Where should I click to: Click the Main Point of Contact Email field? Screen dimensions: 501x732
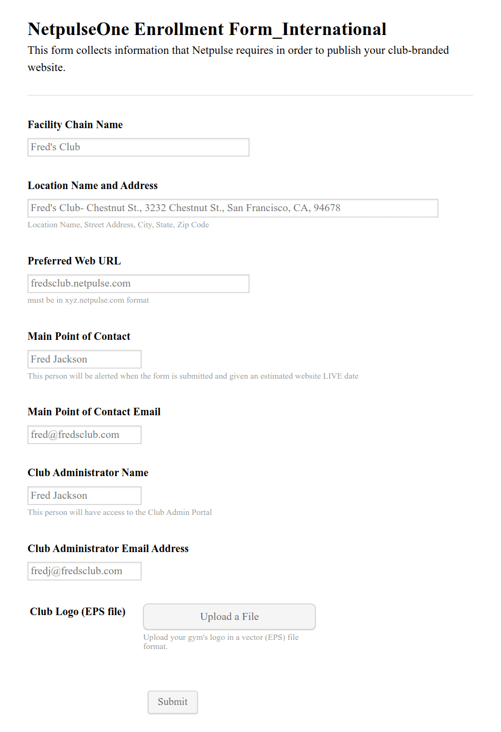[x=84, y=435]
